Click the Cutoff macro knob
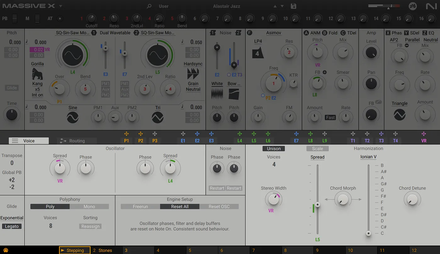 pyautogui.click(x=91, y=19)
